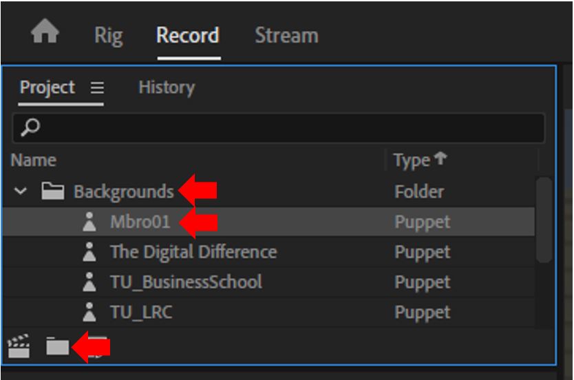The height and width of the screenshot is (380, 574).
Task: Click the search magnifier icon
Action: (30, 127)
